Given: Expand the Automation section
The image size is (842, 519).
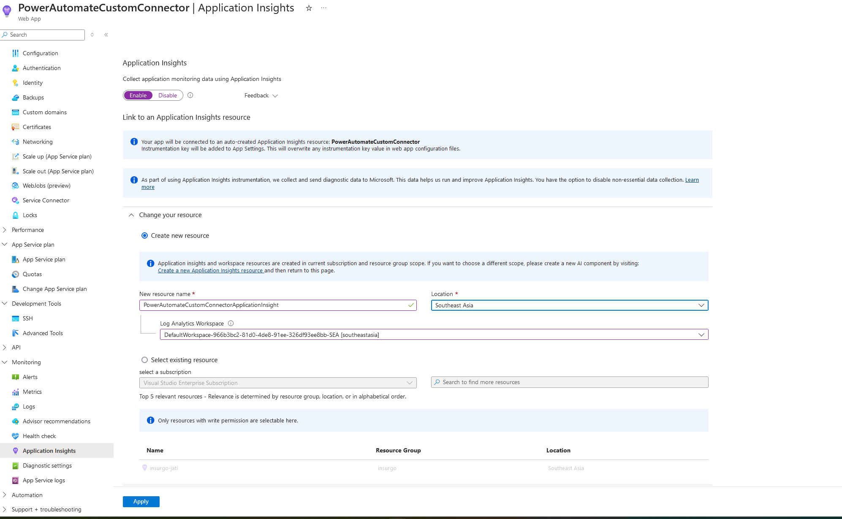Looking at the screenshot, I should click(x=5, y=495).
